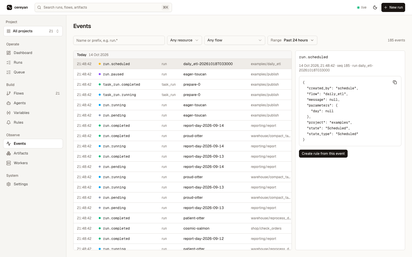The image size is (412, 257).
Task: Click the search magnifier icon
Action: click(39, 7)
